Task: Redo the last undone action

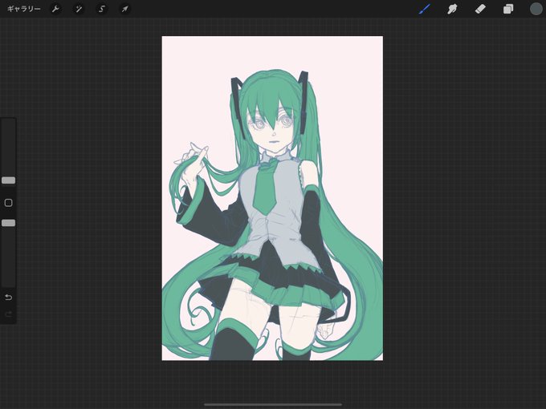Action: pos(8,314)
